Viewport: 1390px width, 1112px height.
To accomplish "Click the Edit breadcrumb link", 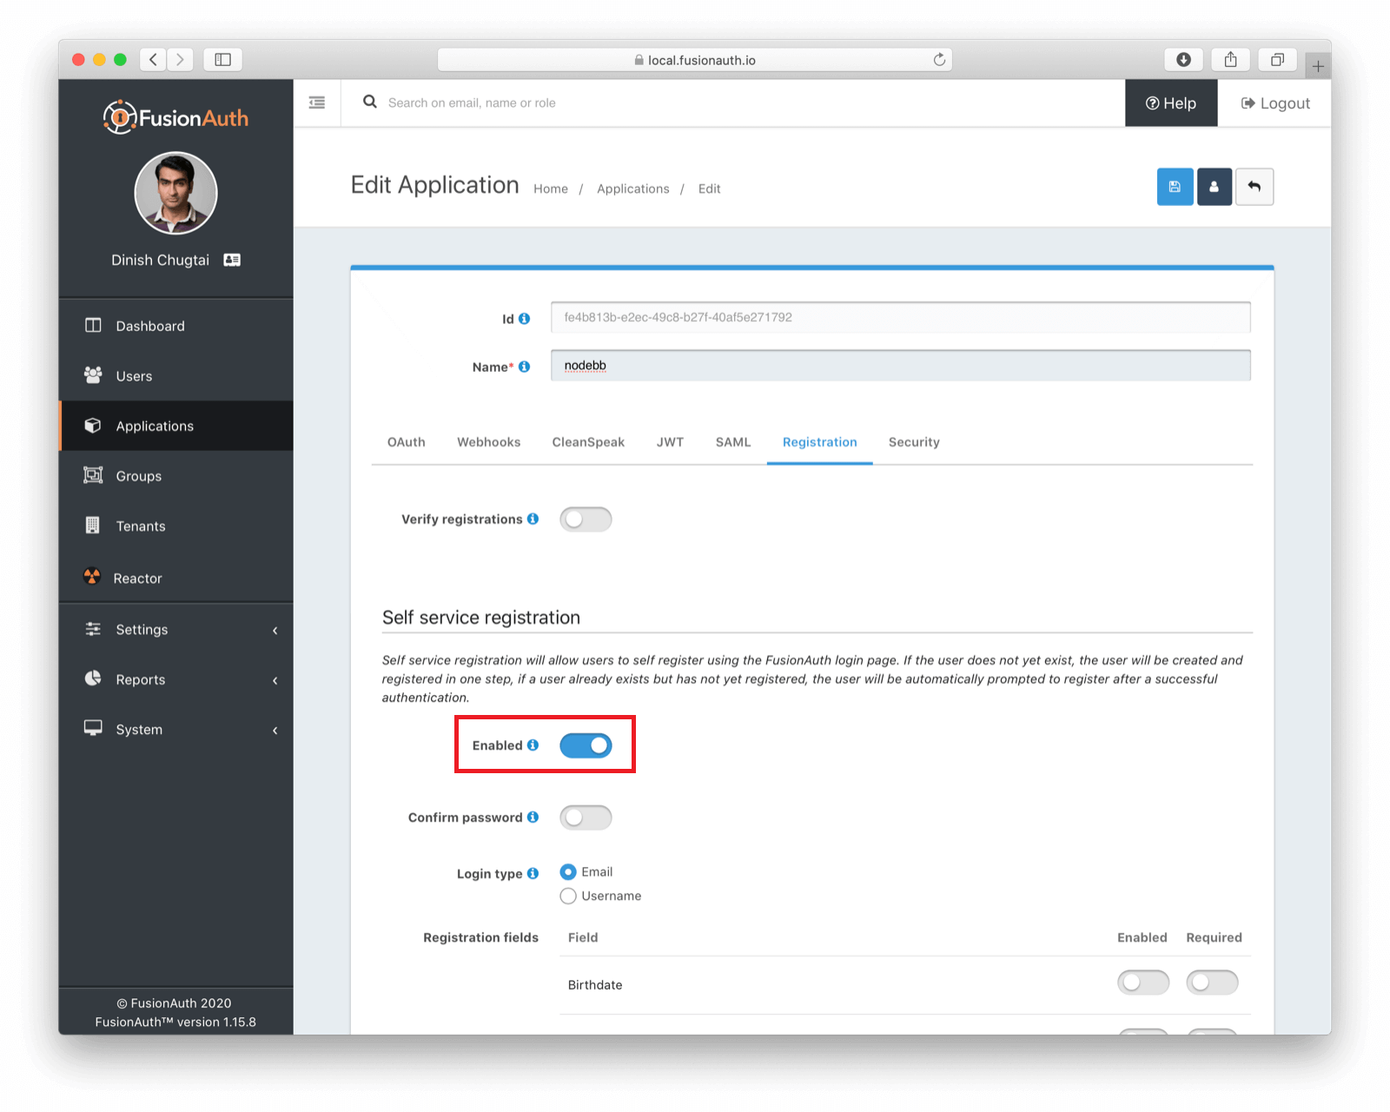I will tap(710, 189).
